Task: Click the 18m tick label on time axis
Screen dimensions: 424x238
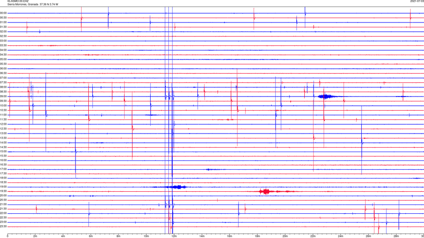Action: (257, 236)
